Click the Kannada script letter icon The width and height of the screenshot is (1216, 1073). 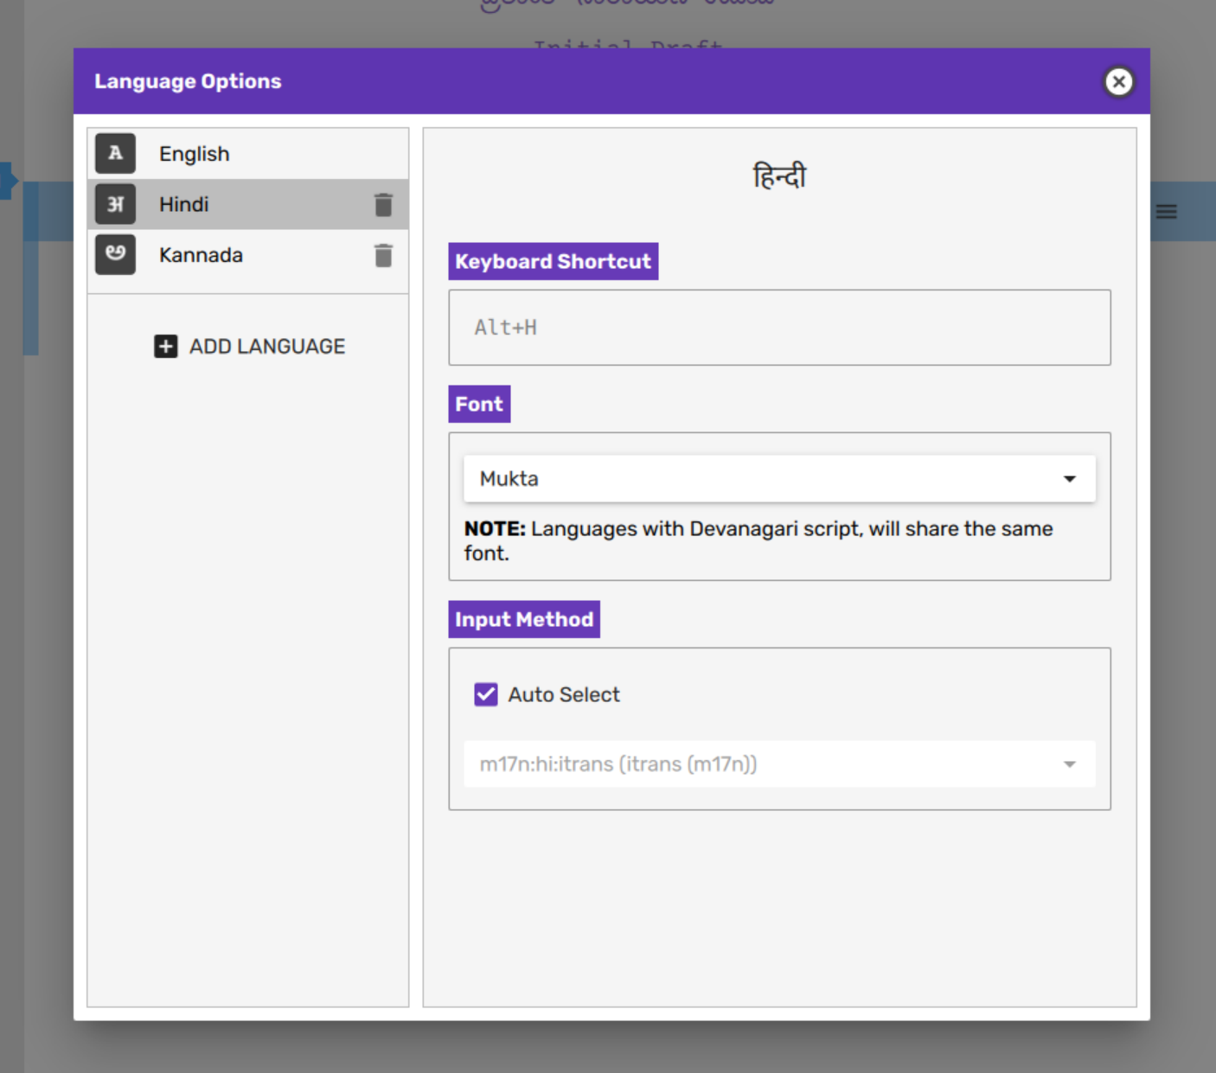point(116,255)
